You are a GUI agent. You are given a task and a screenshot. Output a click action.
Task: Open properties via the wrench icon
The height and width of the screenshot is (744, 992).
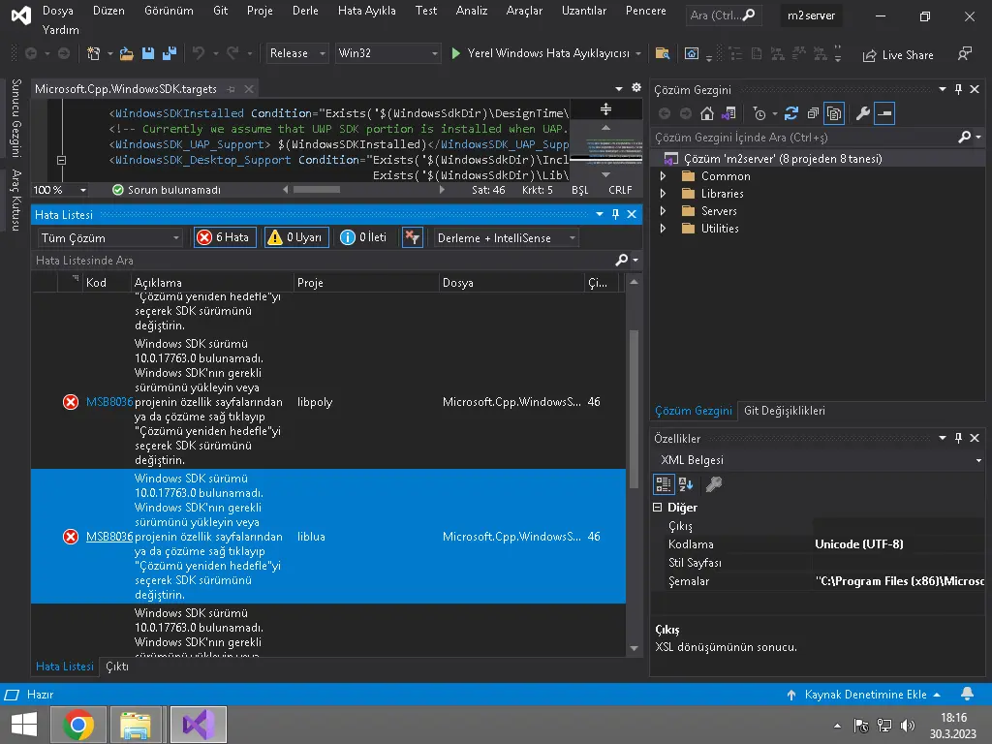pyautogui.click(x=862, y=114)
